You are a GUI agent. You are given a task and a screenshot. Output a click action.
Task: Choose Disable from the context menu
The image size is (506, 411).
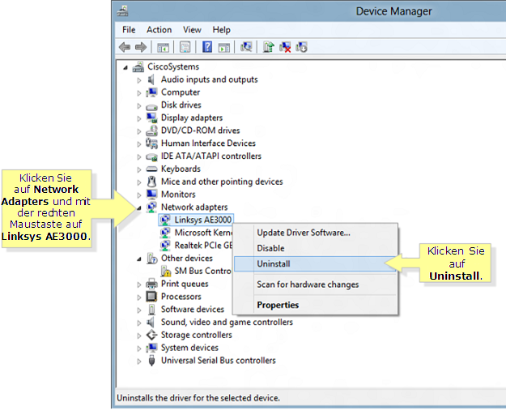(x=316, y=248)
